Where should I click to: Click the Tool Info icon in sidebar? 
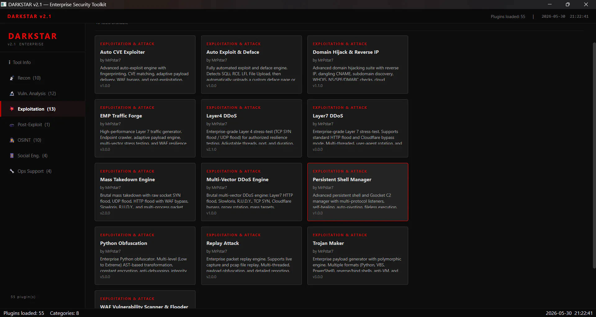10,62
